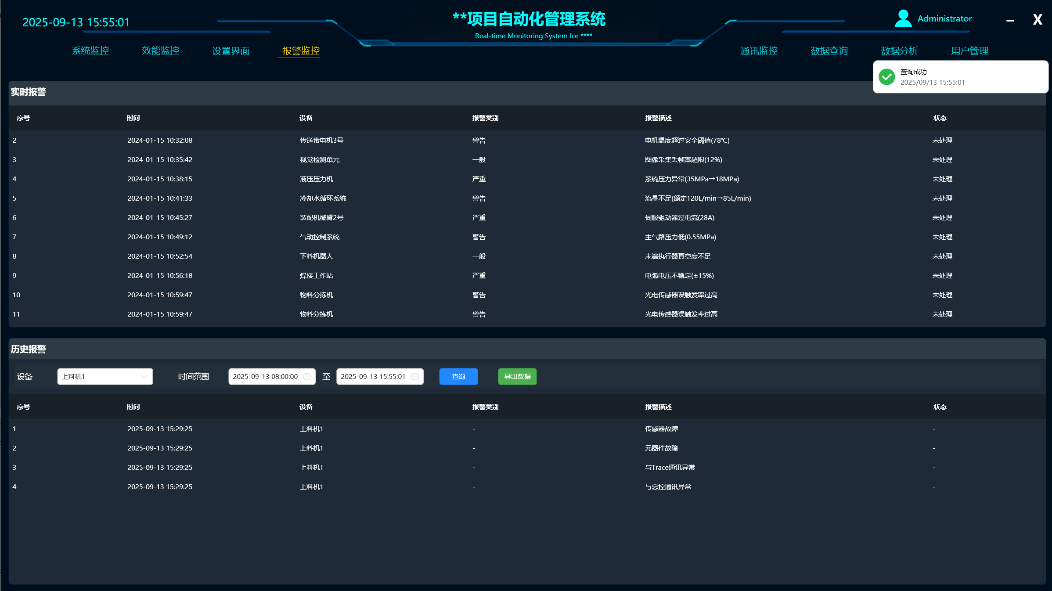Select history row 与Trace通讯异常
This screenshot has width=1052, height=591.
[x=670, y=468]
